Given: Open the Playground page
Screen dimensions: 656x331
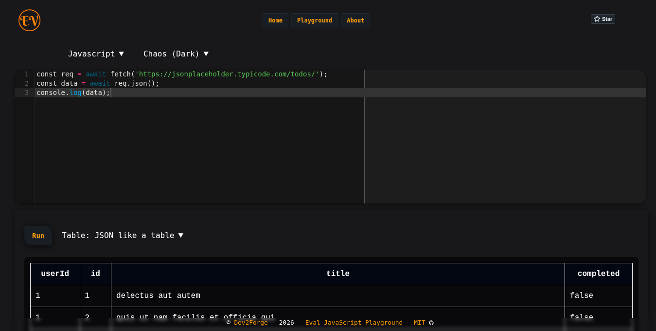Looking at the screenshot, I should tap(314, 20).
